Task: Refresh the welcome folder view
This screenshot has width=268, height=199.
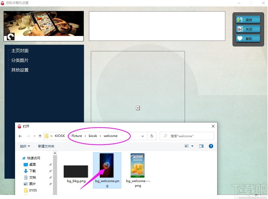Action: [152, 136]
